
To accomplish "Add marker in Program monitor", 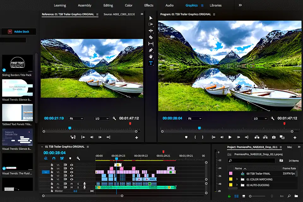I will tap(186, 137).
